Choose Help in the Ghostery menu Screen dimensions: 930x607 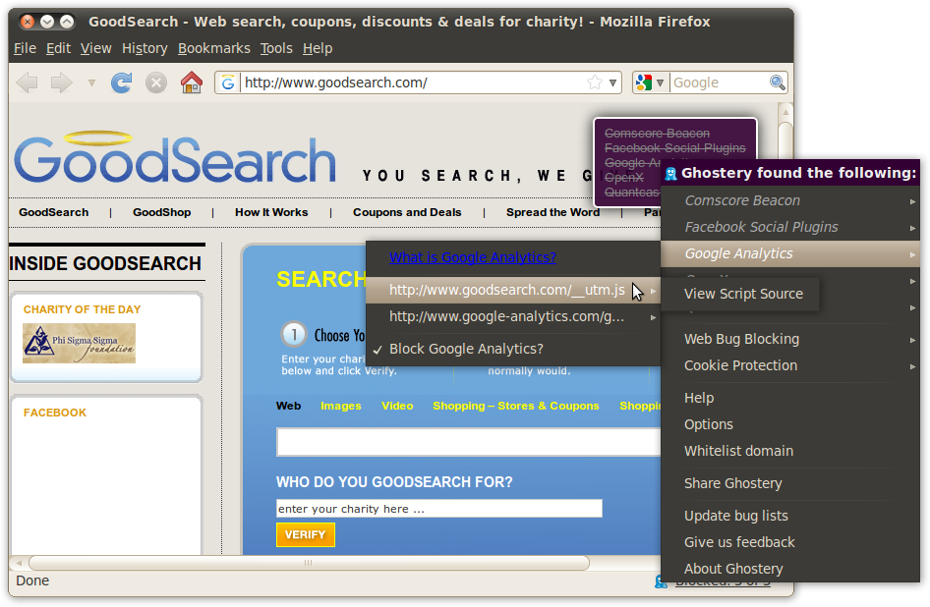coord(790,398)
